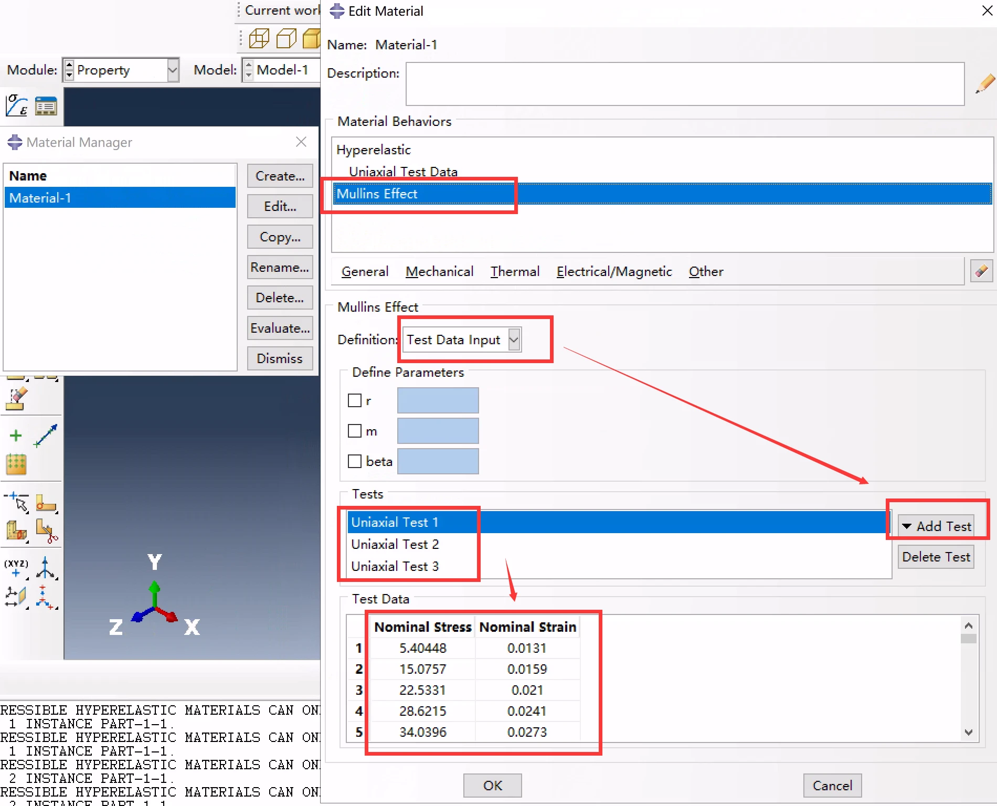Select the green plus create point tool
This screenshot has height=806, width=997.
point(16,436)
